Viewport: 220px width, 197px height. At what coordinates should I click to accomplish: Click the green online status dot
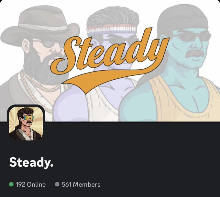(x=11, y=184)
